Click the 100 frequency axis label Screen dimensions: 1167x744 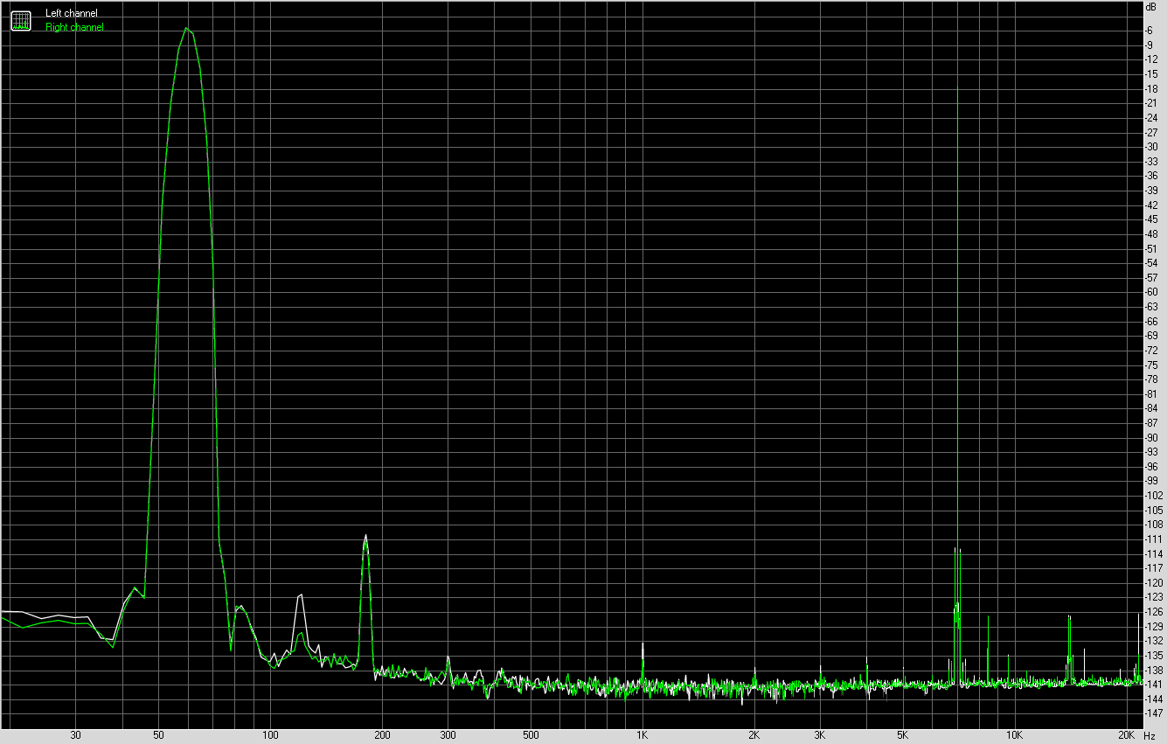pos(270,736)
